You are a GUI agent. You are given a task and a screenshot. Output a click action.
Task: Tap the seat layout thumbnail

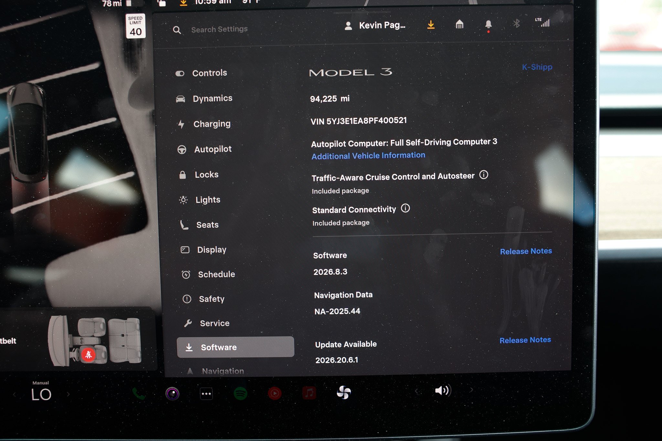pos(95,341)
